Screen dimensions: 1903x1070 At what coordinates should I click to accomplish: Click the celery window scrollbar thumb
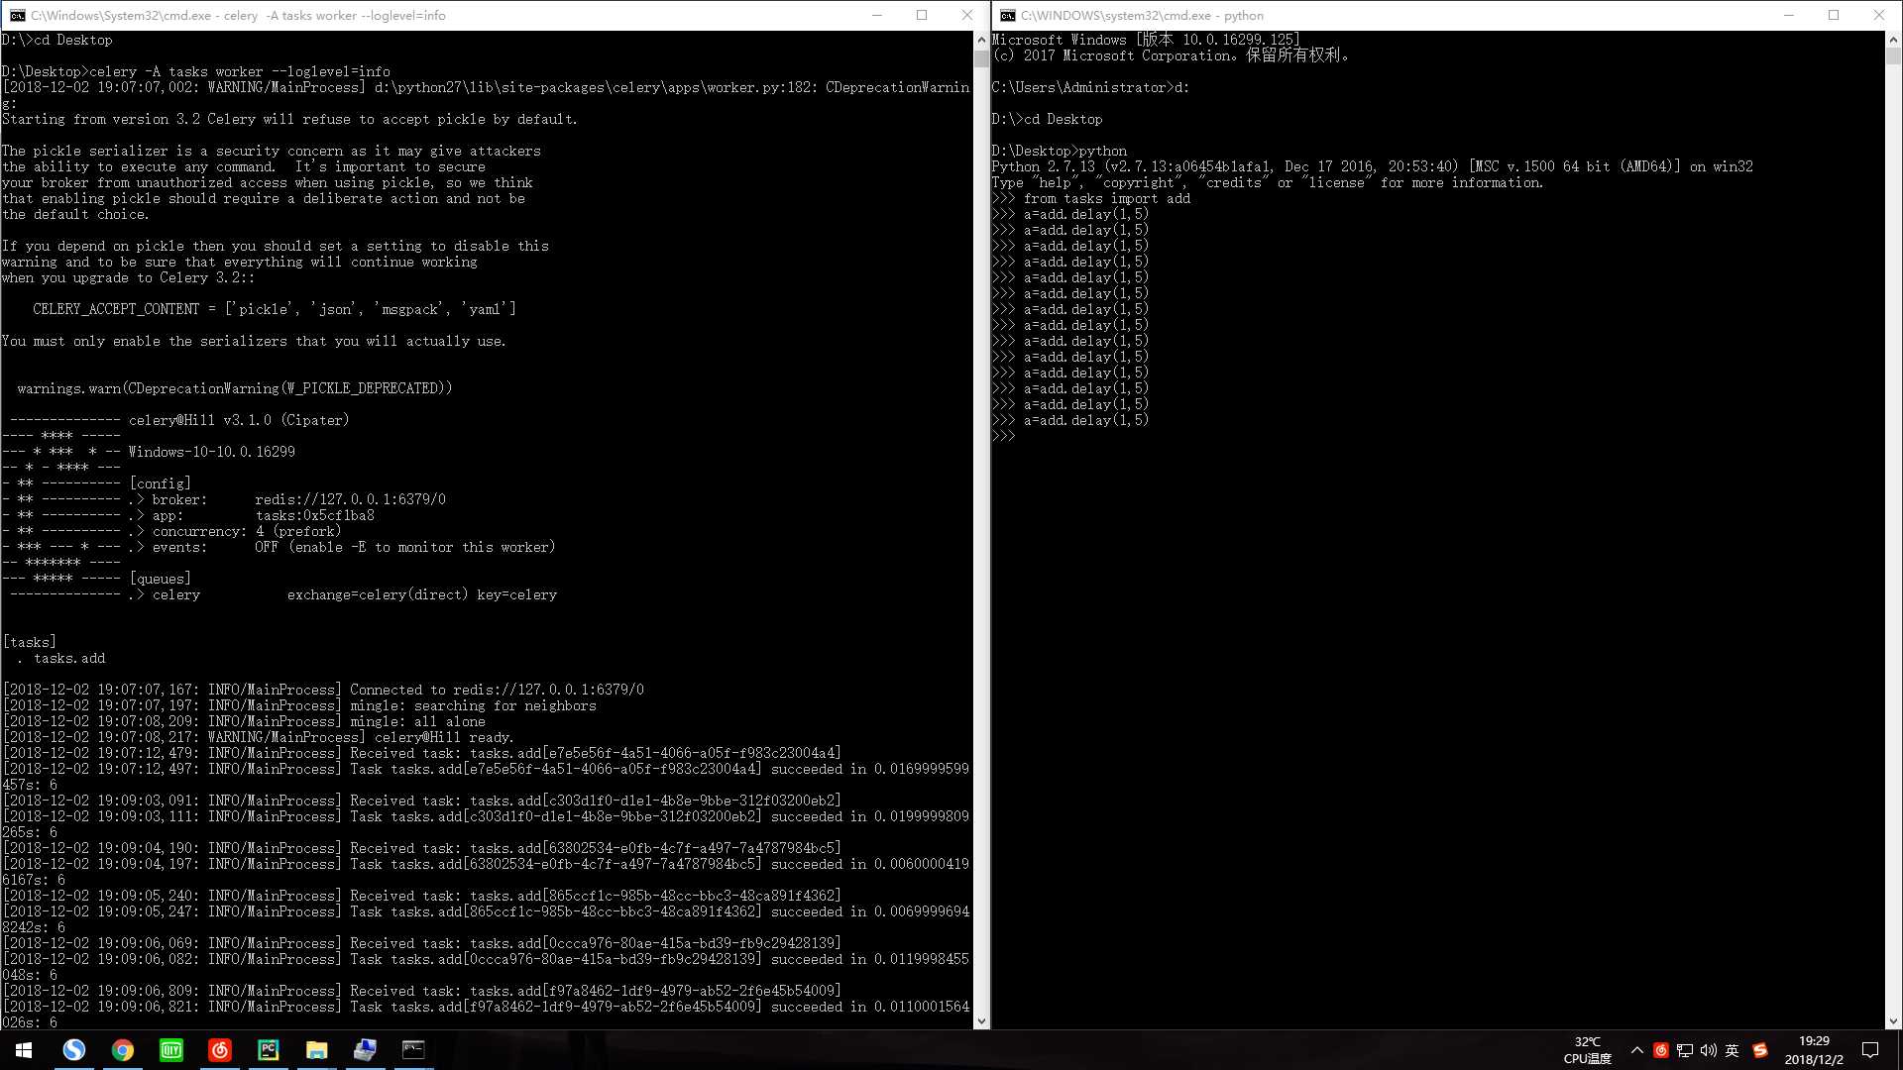coord(981,57)
